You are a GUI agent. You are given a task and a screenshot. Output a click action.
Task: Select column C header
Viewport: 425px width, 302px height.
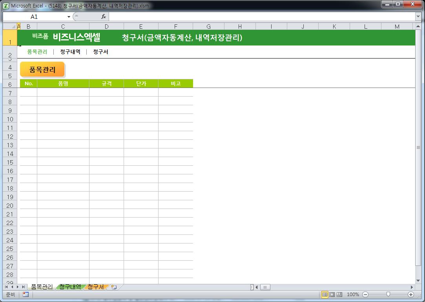[x=63, y=27]
